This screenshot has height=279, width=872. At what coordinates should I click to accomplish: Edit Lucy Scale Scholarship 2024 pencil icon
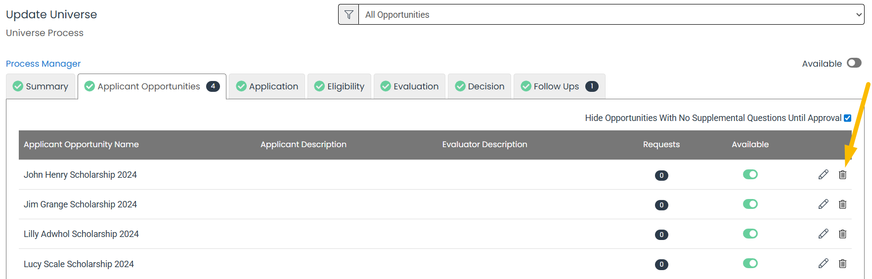(x=823, y=264)
